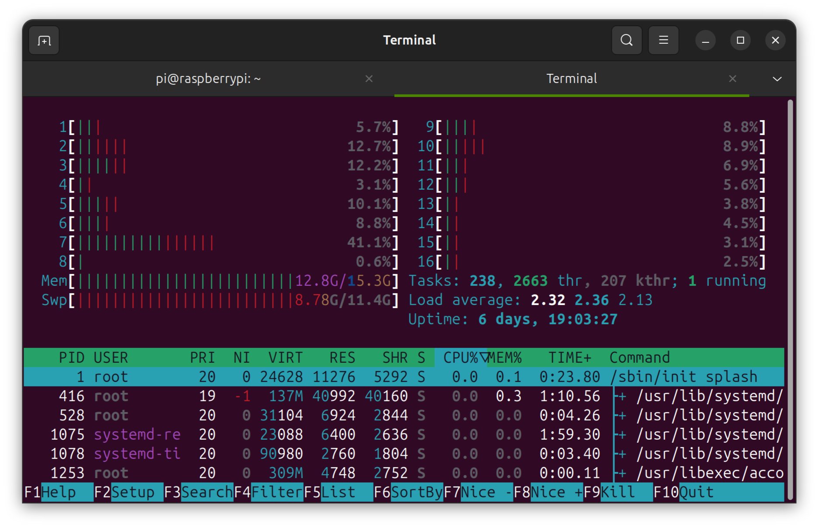The height and width of the screenshot is (528, 818).
Task: Open the hamburger menu in title bar
Action: (663, 40)
